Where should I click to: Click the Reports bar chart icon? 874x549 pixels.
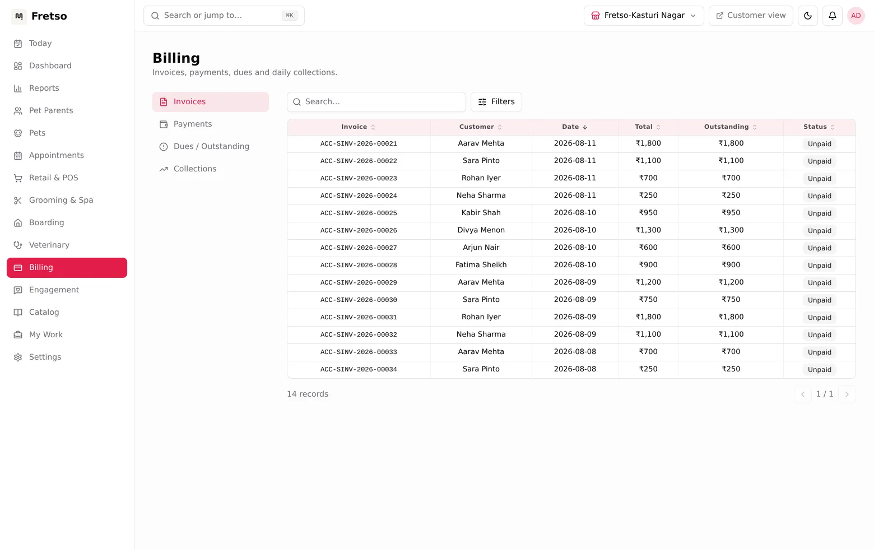coord(18,89)
